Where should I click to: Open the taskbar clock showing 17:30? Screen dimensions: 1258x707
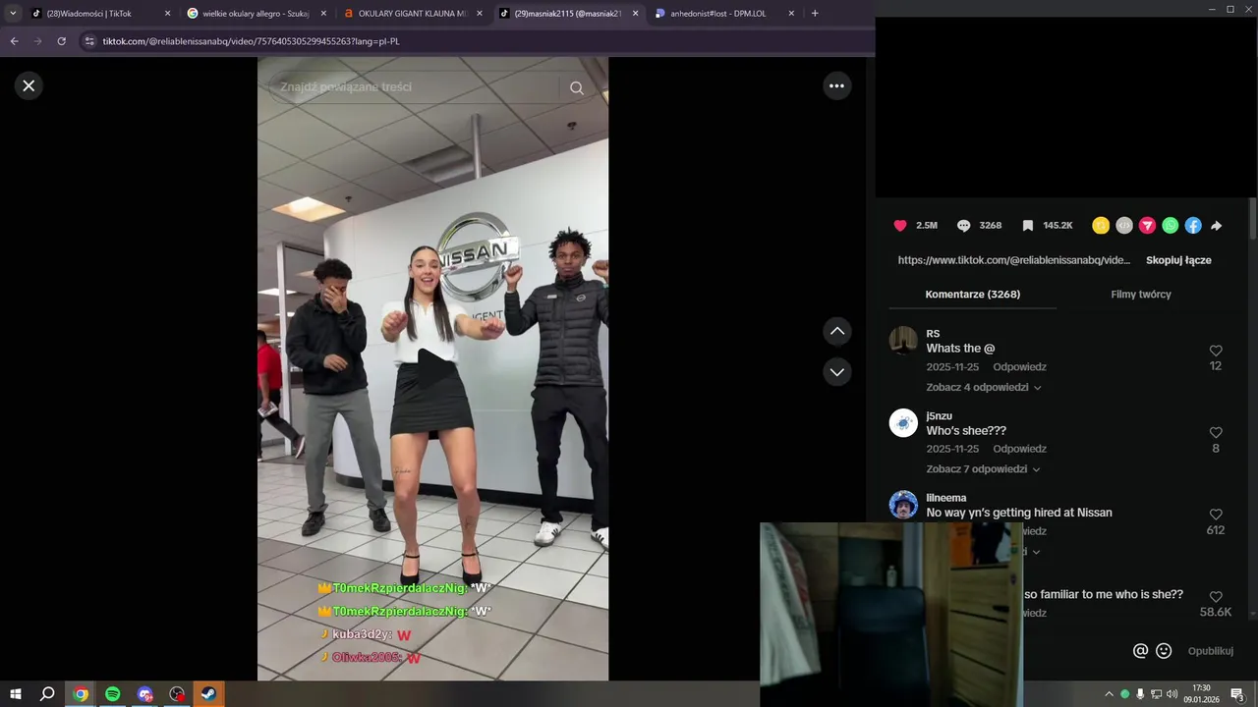[x=1201, y=694]
